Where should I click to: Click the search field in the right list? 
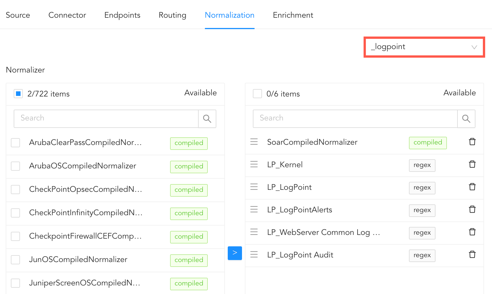pos(355,119)
